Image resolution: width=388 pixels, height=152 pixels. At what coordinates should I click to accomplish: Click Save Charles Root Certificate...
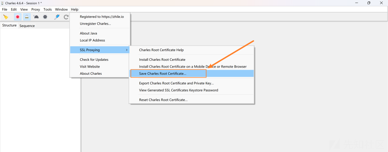pyautogui.click(x=192, y=73)
